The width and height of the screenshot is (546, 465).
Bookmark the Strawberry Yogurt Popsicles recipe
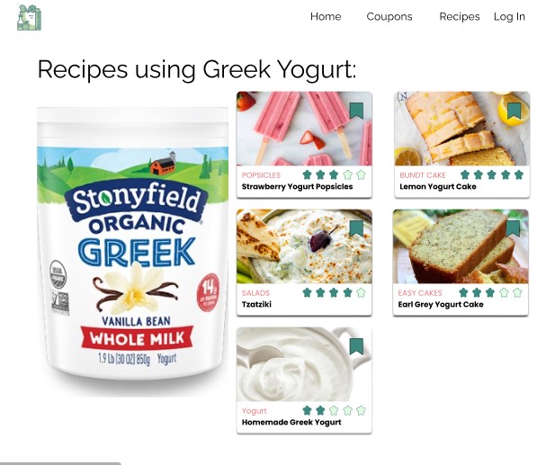(x=356, y=111)
